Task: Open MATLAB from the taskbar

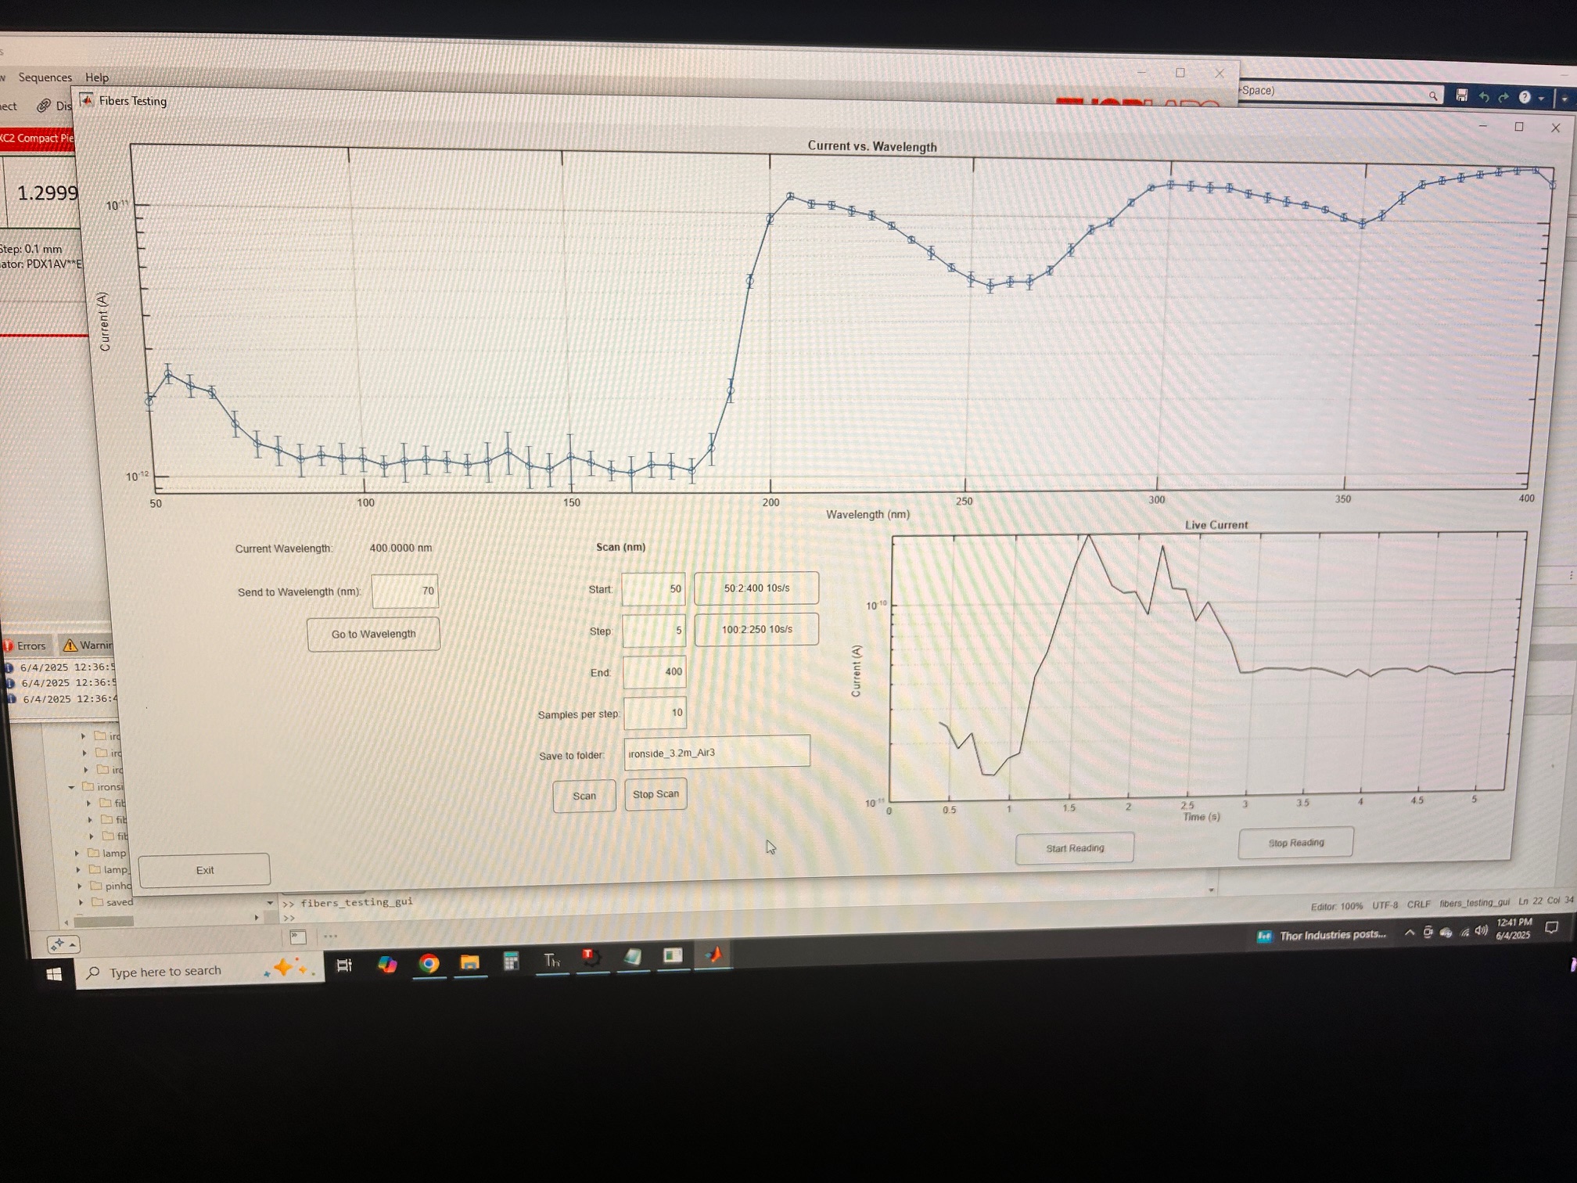Action: point(713,955)
